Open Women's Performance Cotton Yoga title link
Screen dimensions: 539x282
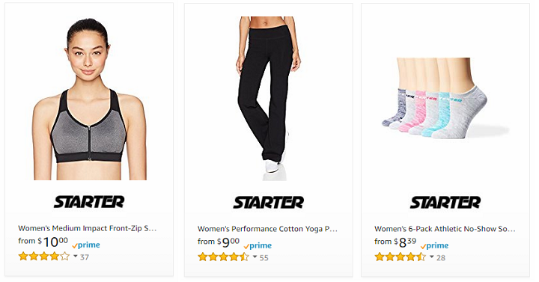pos(267,229)
